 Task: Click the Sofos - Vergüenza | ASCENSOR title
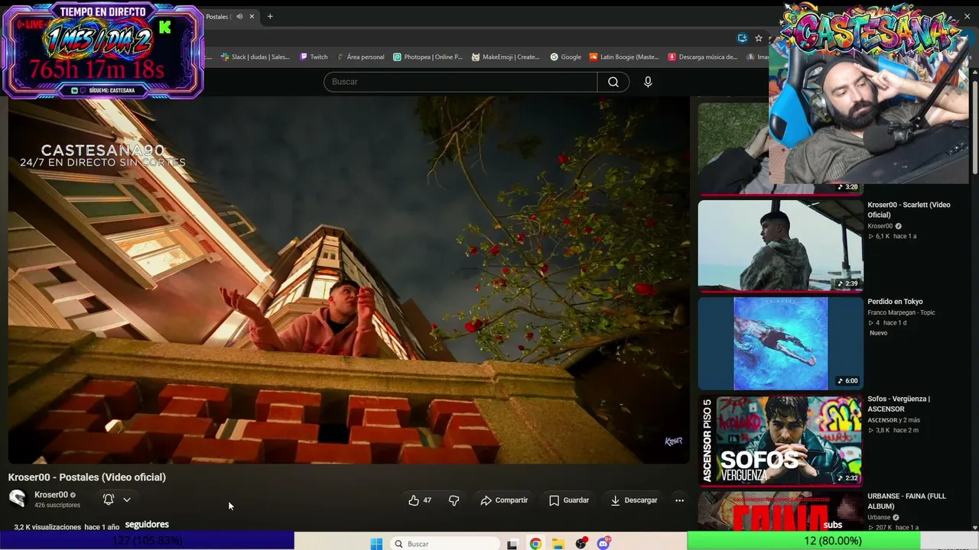[899, 404]
